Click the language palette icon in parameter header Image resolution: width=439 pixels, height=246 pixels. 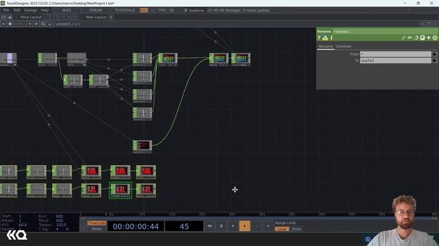pos(423,38)
